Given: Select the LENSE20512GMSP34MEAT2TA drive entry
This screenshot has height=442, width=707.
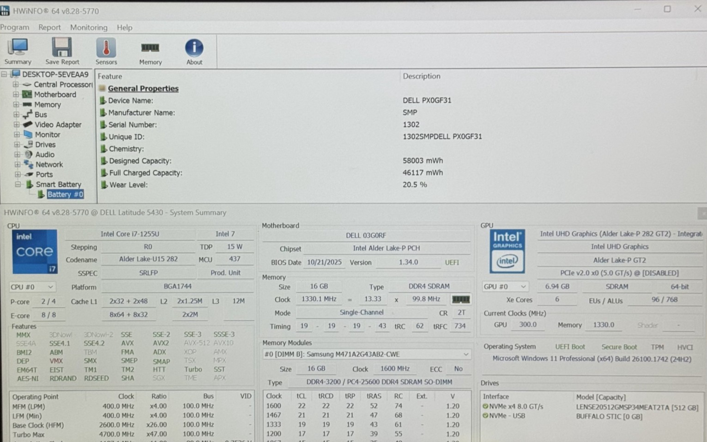Looking at the screenshot, I should pyautogui.click(x=637, y=407).
